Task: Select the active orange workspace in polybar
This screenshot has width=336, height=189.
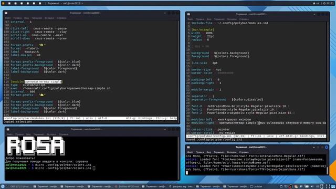Action: 3,4
